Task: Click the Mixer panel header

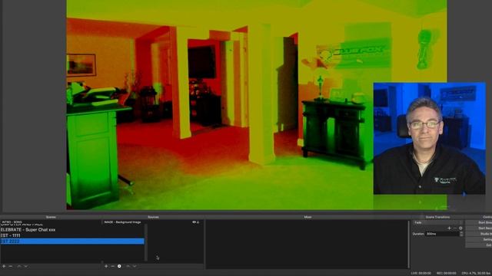Action: 307,217
